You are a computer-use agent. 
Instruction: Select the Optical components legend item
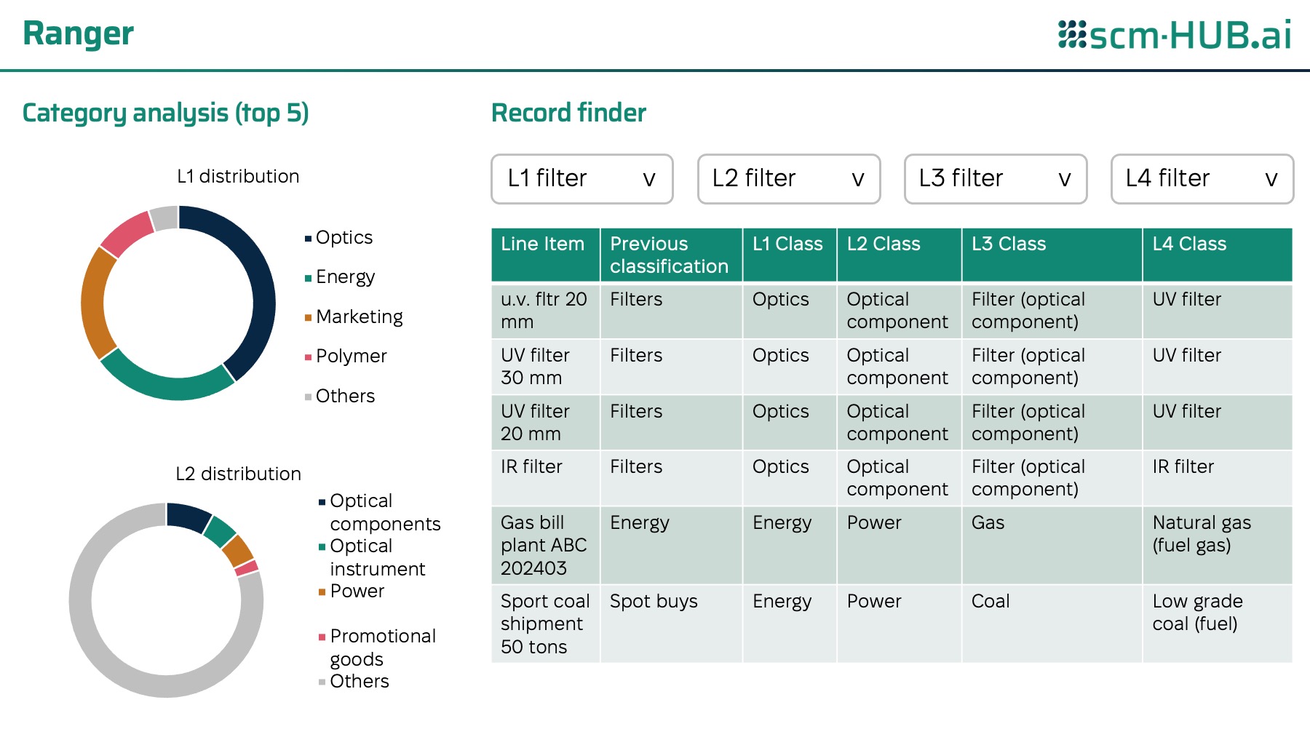tap(379, 512)
